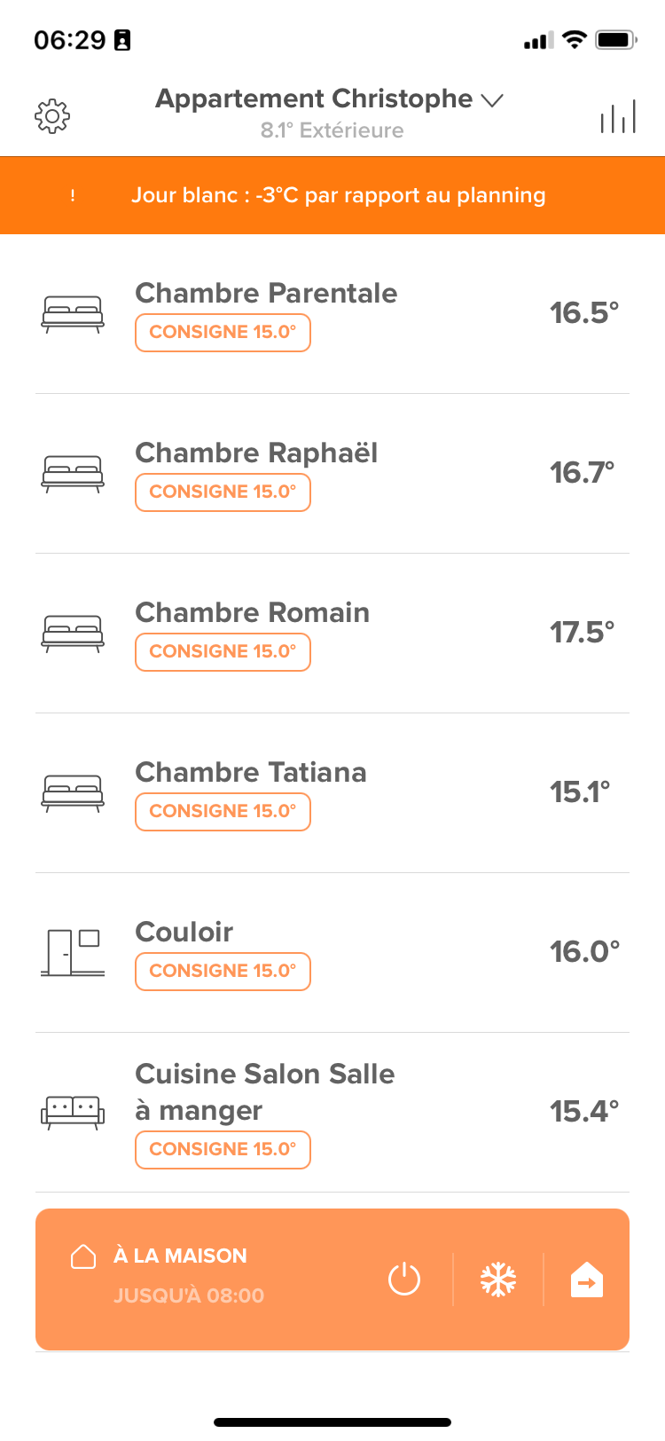This screenshot has height=1441, width=665.
Task: Open Cuisine Salon Salle à manger consigne badge
Action: click(x=223, y=1150)
